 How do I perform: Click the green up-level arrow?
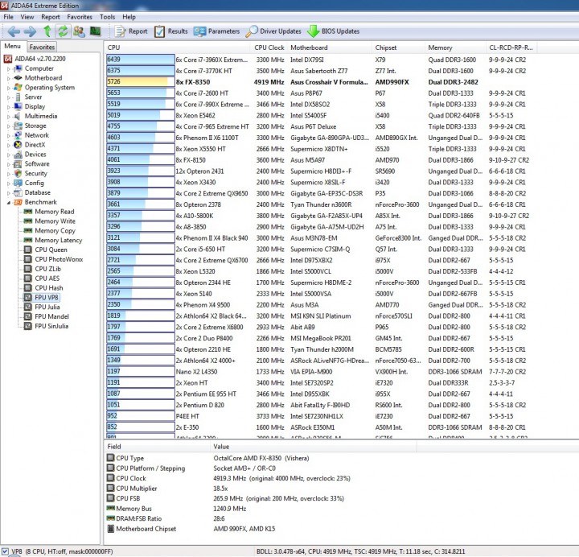(47, 31)
